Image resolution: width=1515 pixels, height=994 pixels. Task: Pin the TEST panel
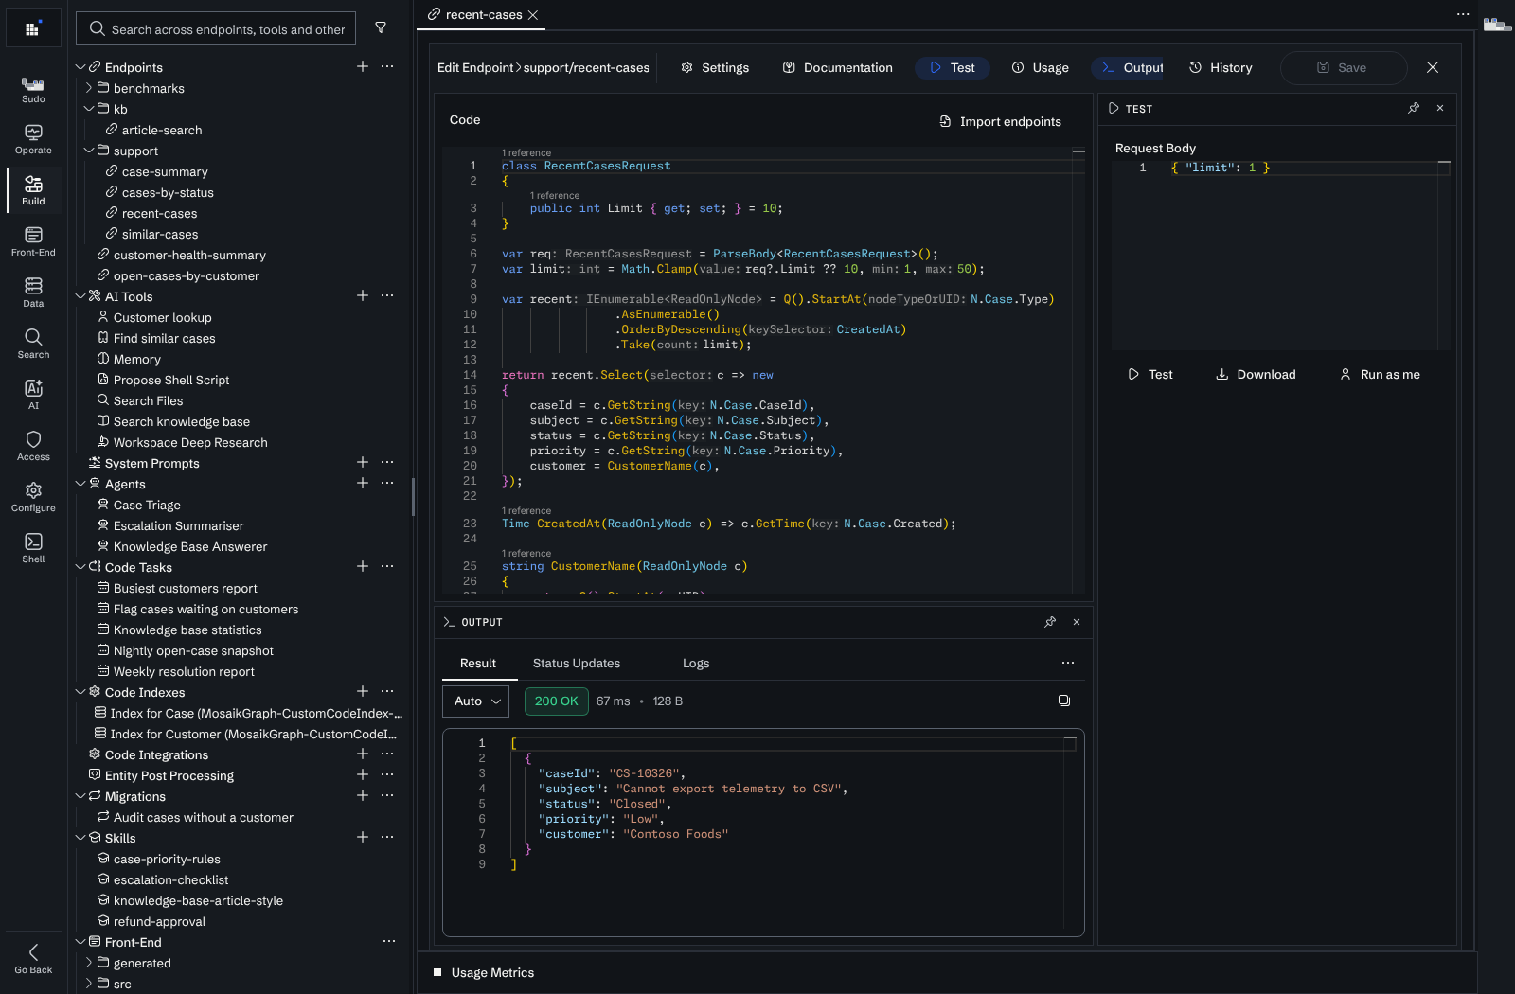[x=1414, y=108]
